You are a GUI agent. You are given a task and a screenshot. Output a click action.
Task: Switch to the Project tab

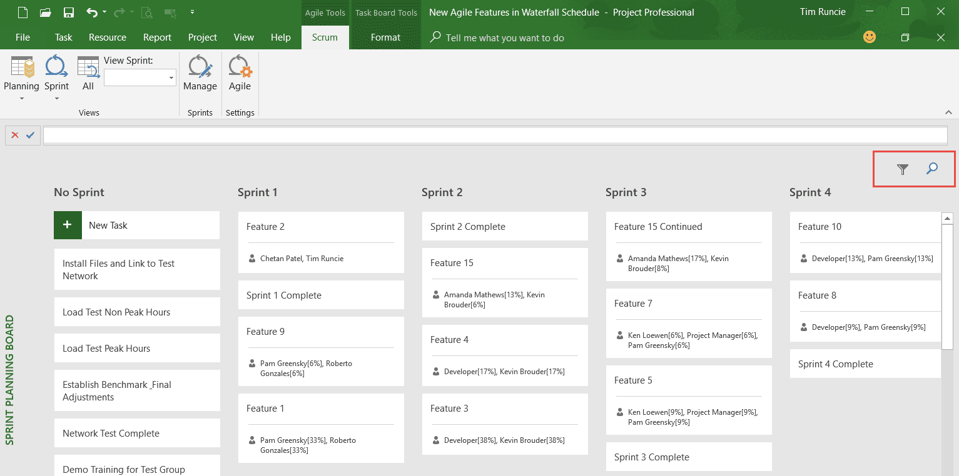coord(203,37)
